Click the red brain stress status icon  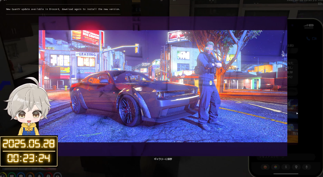(x=48, y=175)
